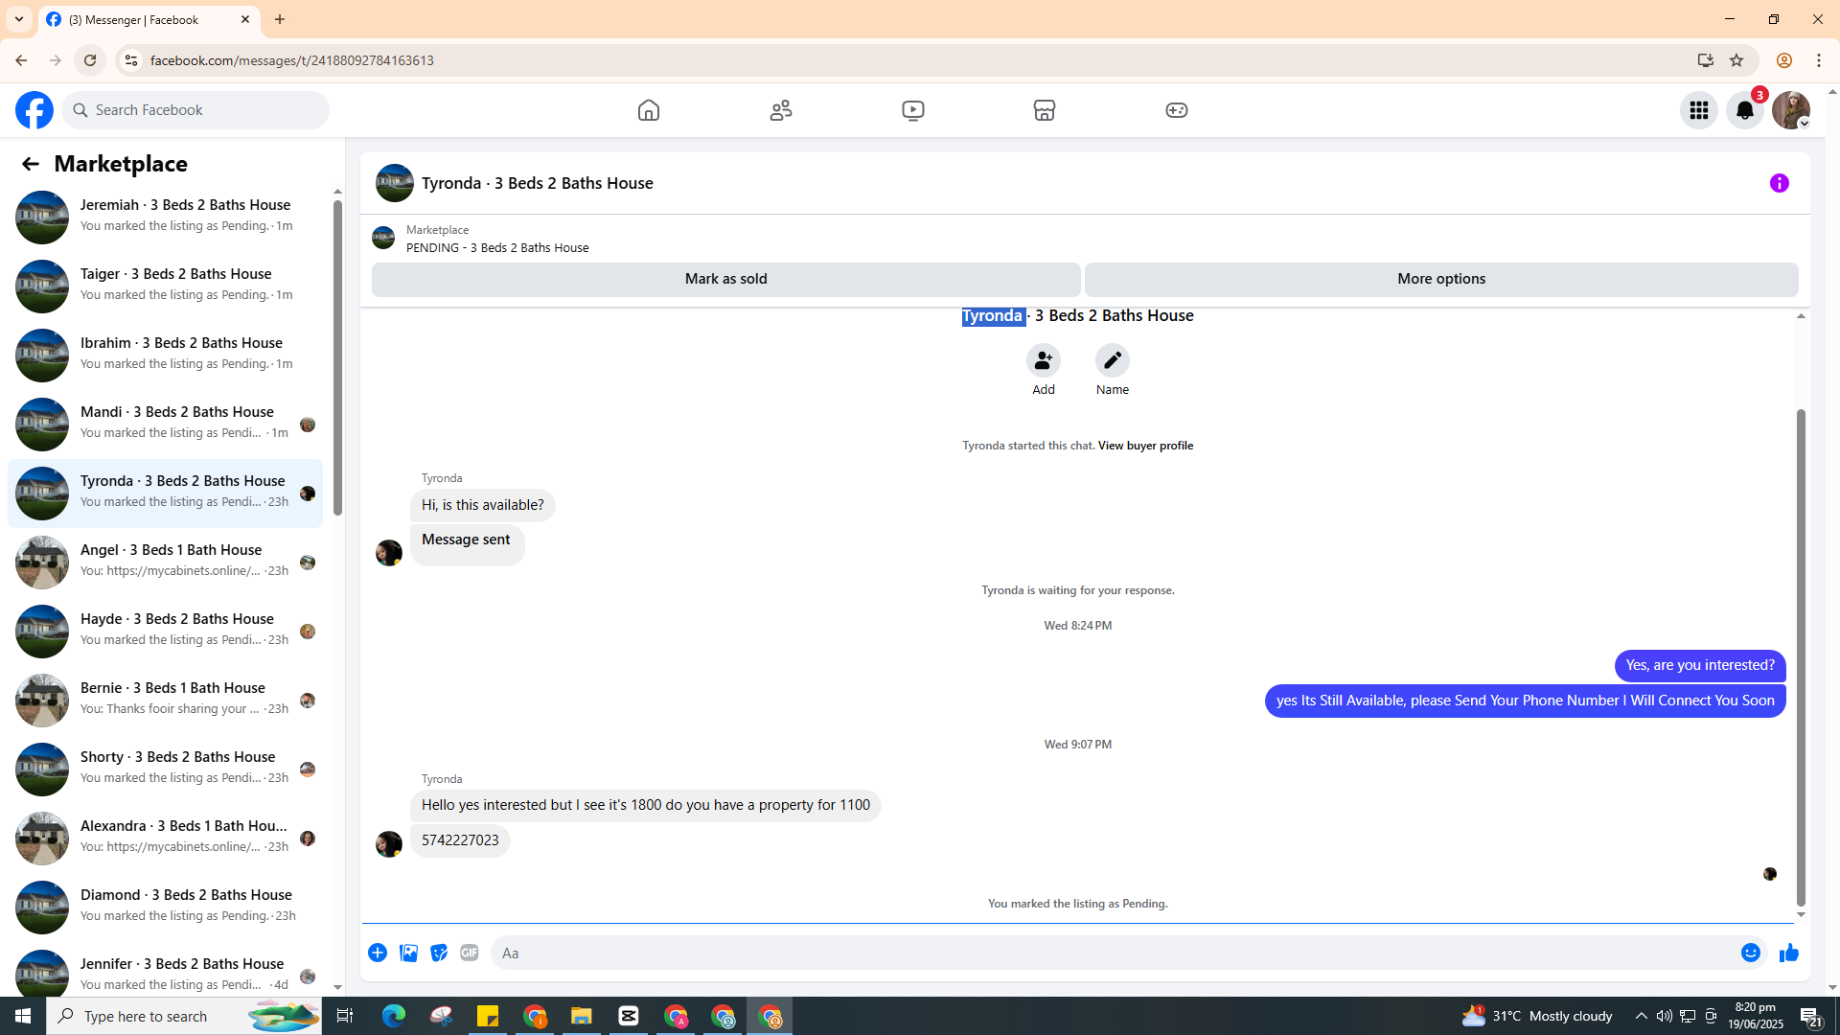Open the weather widget showing 31°C
Screen dimensions: 1840x1035
pos(1537,1016)
